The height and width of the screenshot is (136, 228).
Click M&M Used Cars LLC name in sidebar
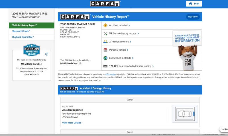coord(32,64)
